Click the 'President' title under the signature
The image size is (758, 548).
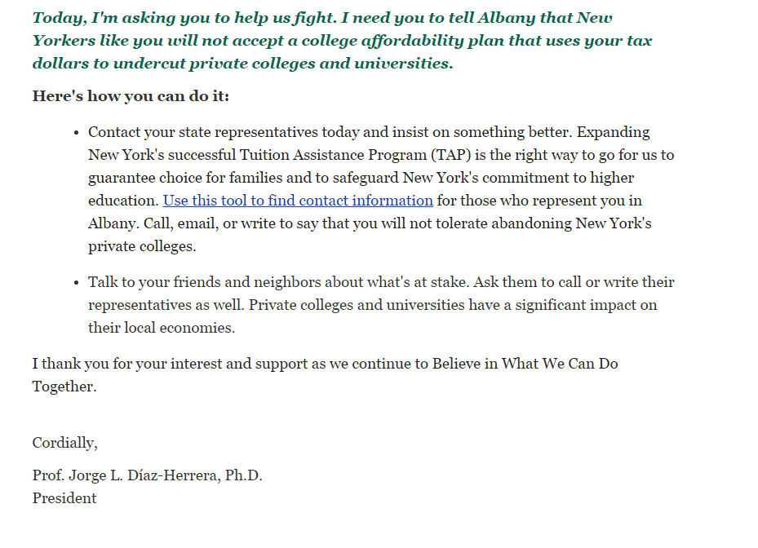tap(64, 498)
